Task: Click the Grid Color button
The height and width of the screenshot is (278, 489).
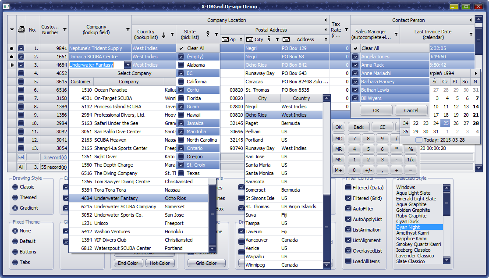Action: pos(206,263)
